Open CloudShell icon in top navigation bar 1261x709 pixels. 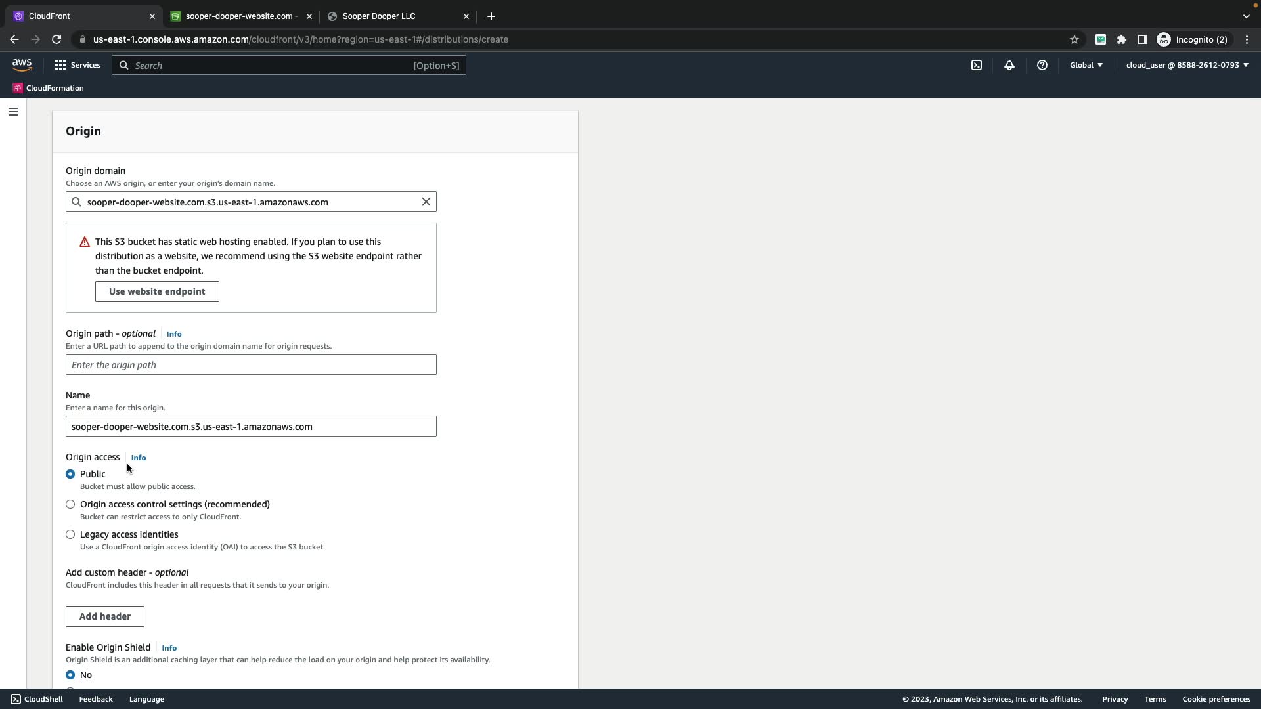coord(977,65)
